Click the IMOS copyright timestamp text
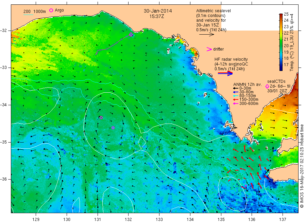Image resolution: width=306 pixels, height=224 pixels. 302,166
